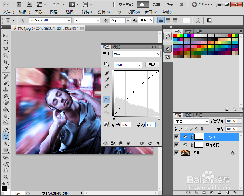This screenshot has width=244, height=196.
Task: Select the draw-curve pencil in Curves
Action: tap(107, 106)
